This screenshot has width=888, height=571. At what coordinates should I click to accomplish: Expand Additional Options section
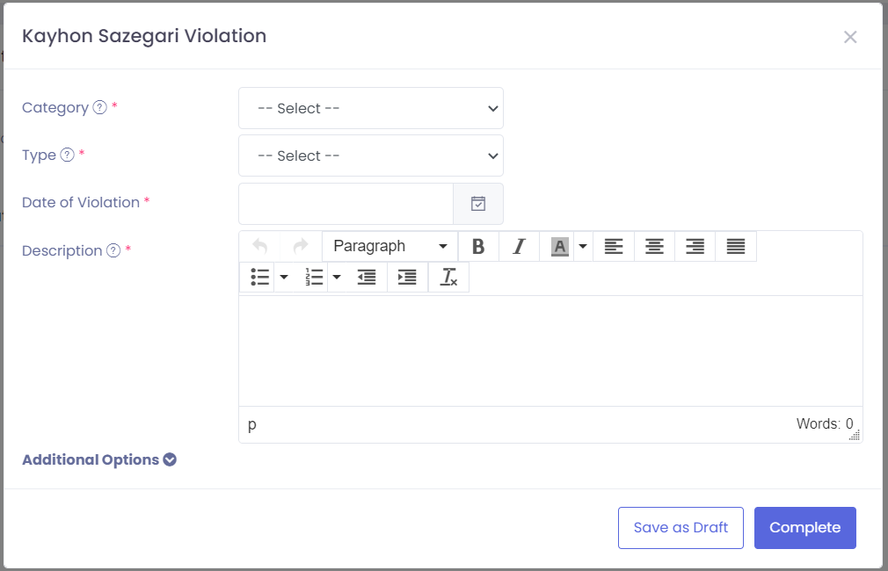[x=99, y=459]
